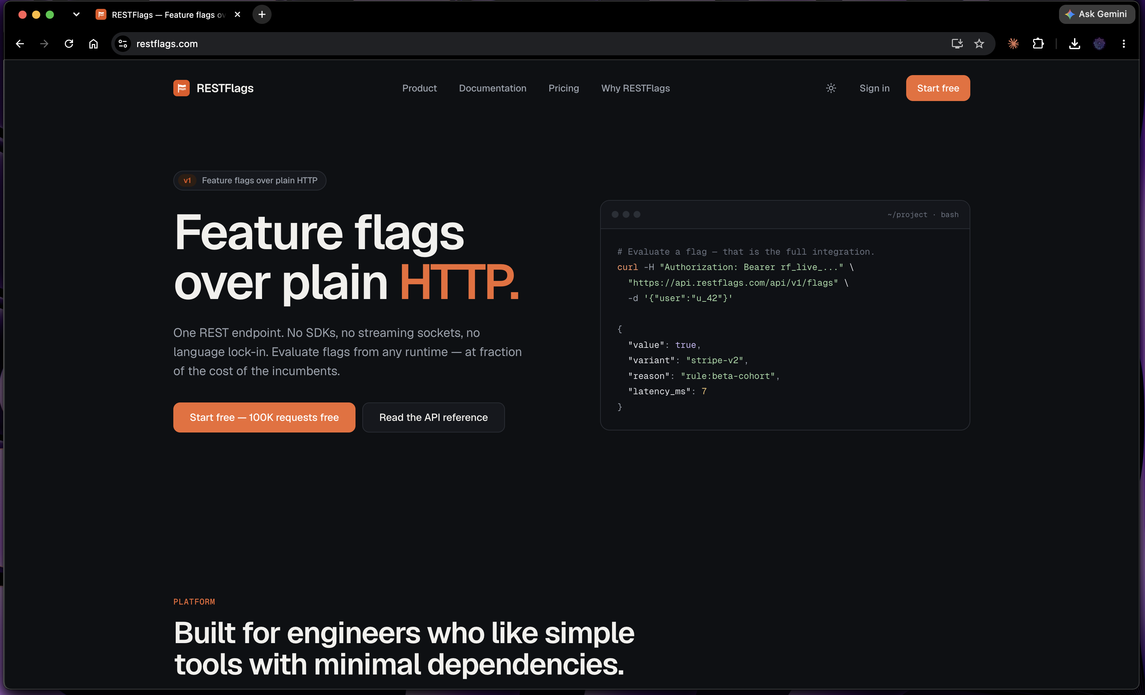Click the RESTFlags orange flag logo icon

click(181, 88)
